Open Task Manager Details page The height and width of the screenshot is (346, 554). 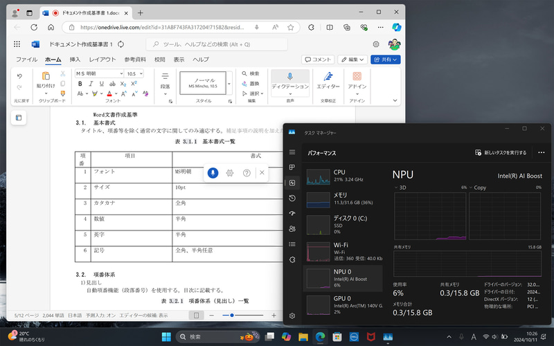coord(292,244)
